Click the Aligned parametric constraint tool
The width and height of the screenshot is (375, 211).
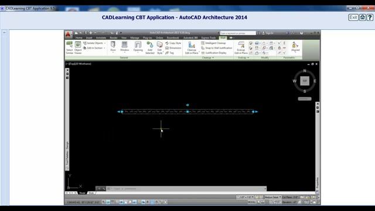pyautogui.click(x=295, y=46)
